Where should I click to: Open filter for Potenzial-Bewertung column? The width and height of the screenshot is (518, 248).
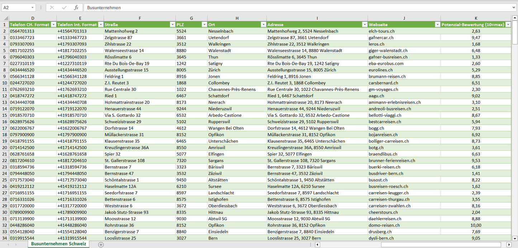tap(508, 25)
